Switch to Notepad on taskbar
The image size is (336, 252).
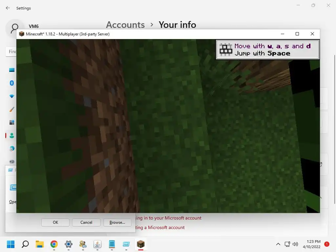point(112,244)
